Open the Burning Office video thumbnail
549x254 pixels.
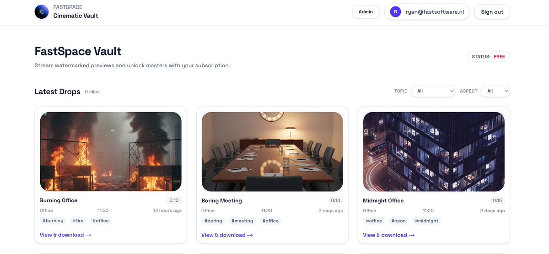pos(111,151)
